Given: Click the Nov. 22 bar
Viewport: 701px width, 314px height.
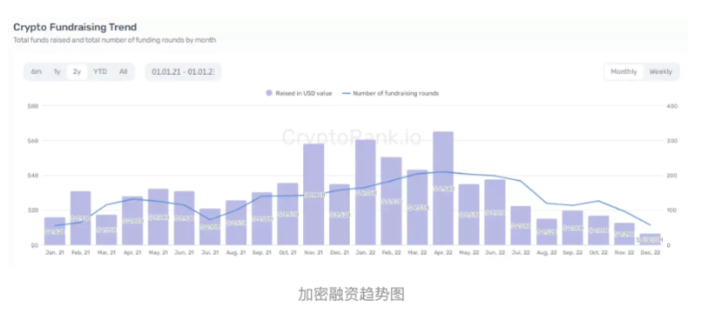Looking at the screenshot, I should [624, 234].
